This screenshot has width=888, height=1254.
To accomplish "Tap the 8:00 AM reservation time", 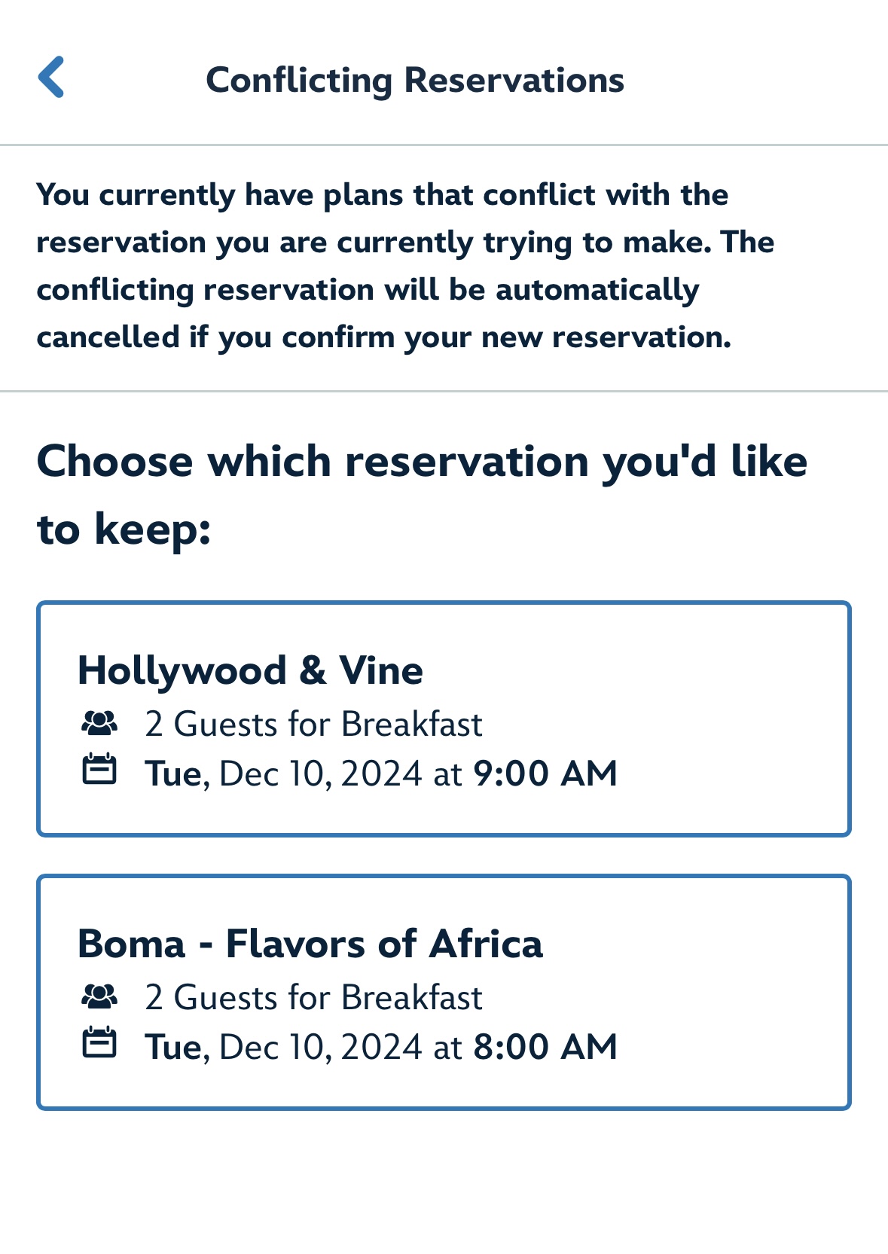I will (x=545, y=1047).
